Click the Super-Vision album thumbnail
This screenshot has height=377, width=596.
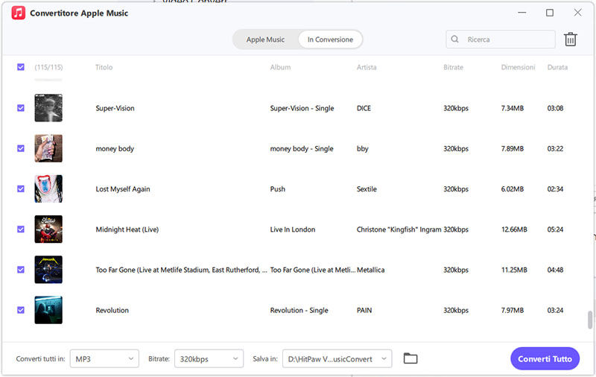pos(48,108)
